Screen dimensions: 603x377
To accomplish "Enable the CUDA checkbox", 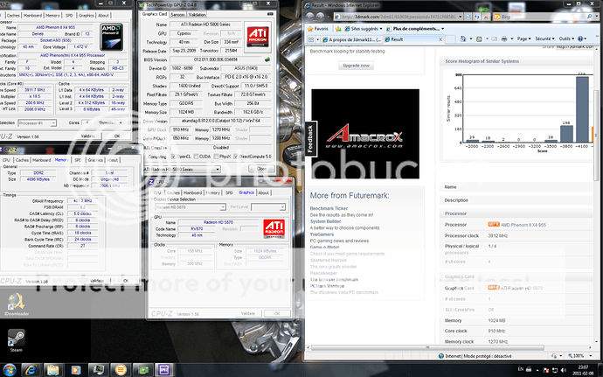I will coord(198,157).
